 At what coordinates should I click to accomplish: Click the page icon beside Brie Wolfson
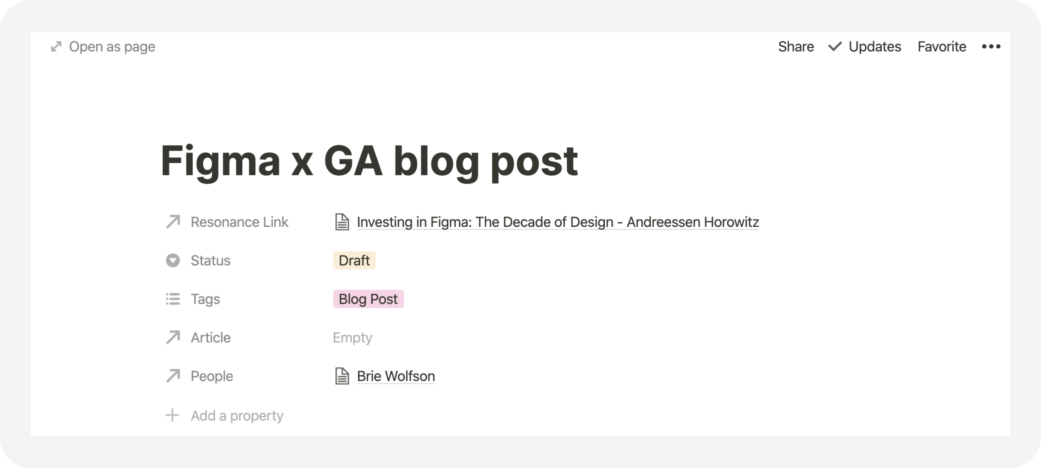pyautogui.click(x=342, y=376)
